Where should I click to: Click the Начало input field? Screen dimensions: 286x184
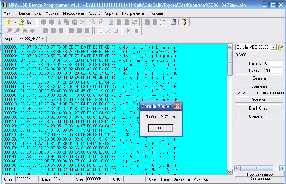pyautogui.click(x=274, y=63)
